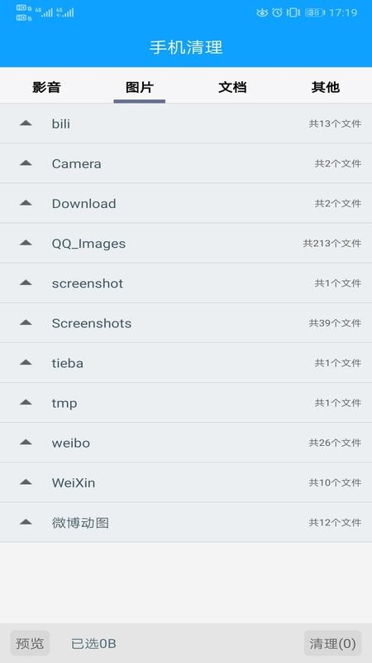Switch to the 文档 tab
Viewport: 372px width, 663px height.
pyautogui.click(x=232, y=87)
